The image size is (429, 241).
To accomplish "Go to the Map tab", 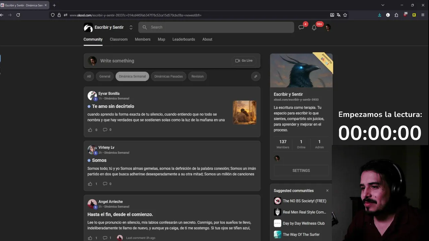I will [x=161, y=39].
